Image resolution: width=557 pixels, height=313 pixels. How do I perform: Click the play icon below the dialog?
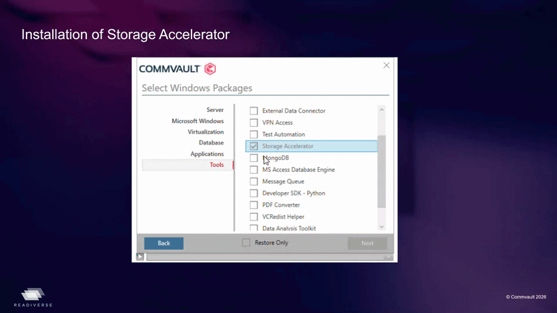tap(140, 256)
